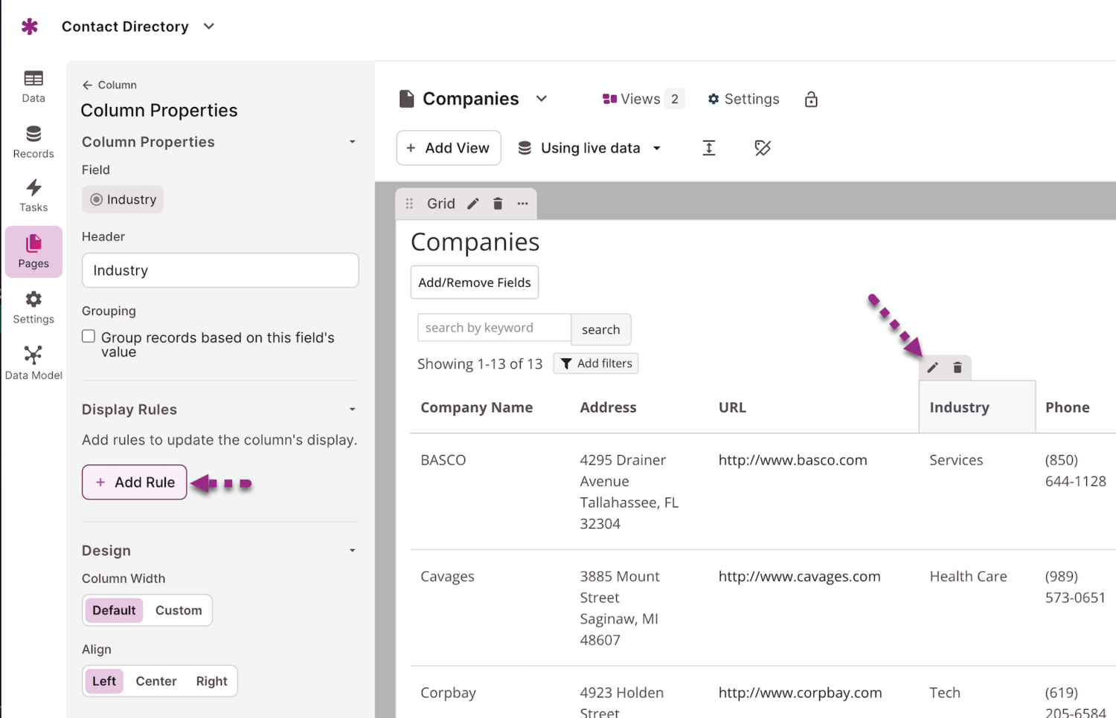Open the Data Model section
1116x718 pixels.
(33, 363)
